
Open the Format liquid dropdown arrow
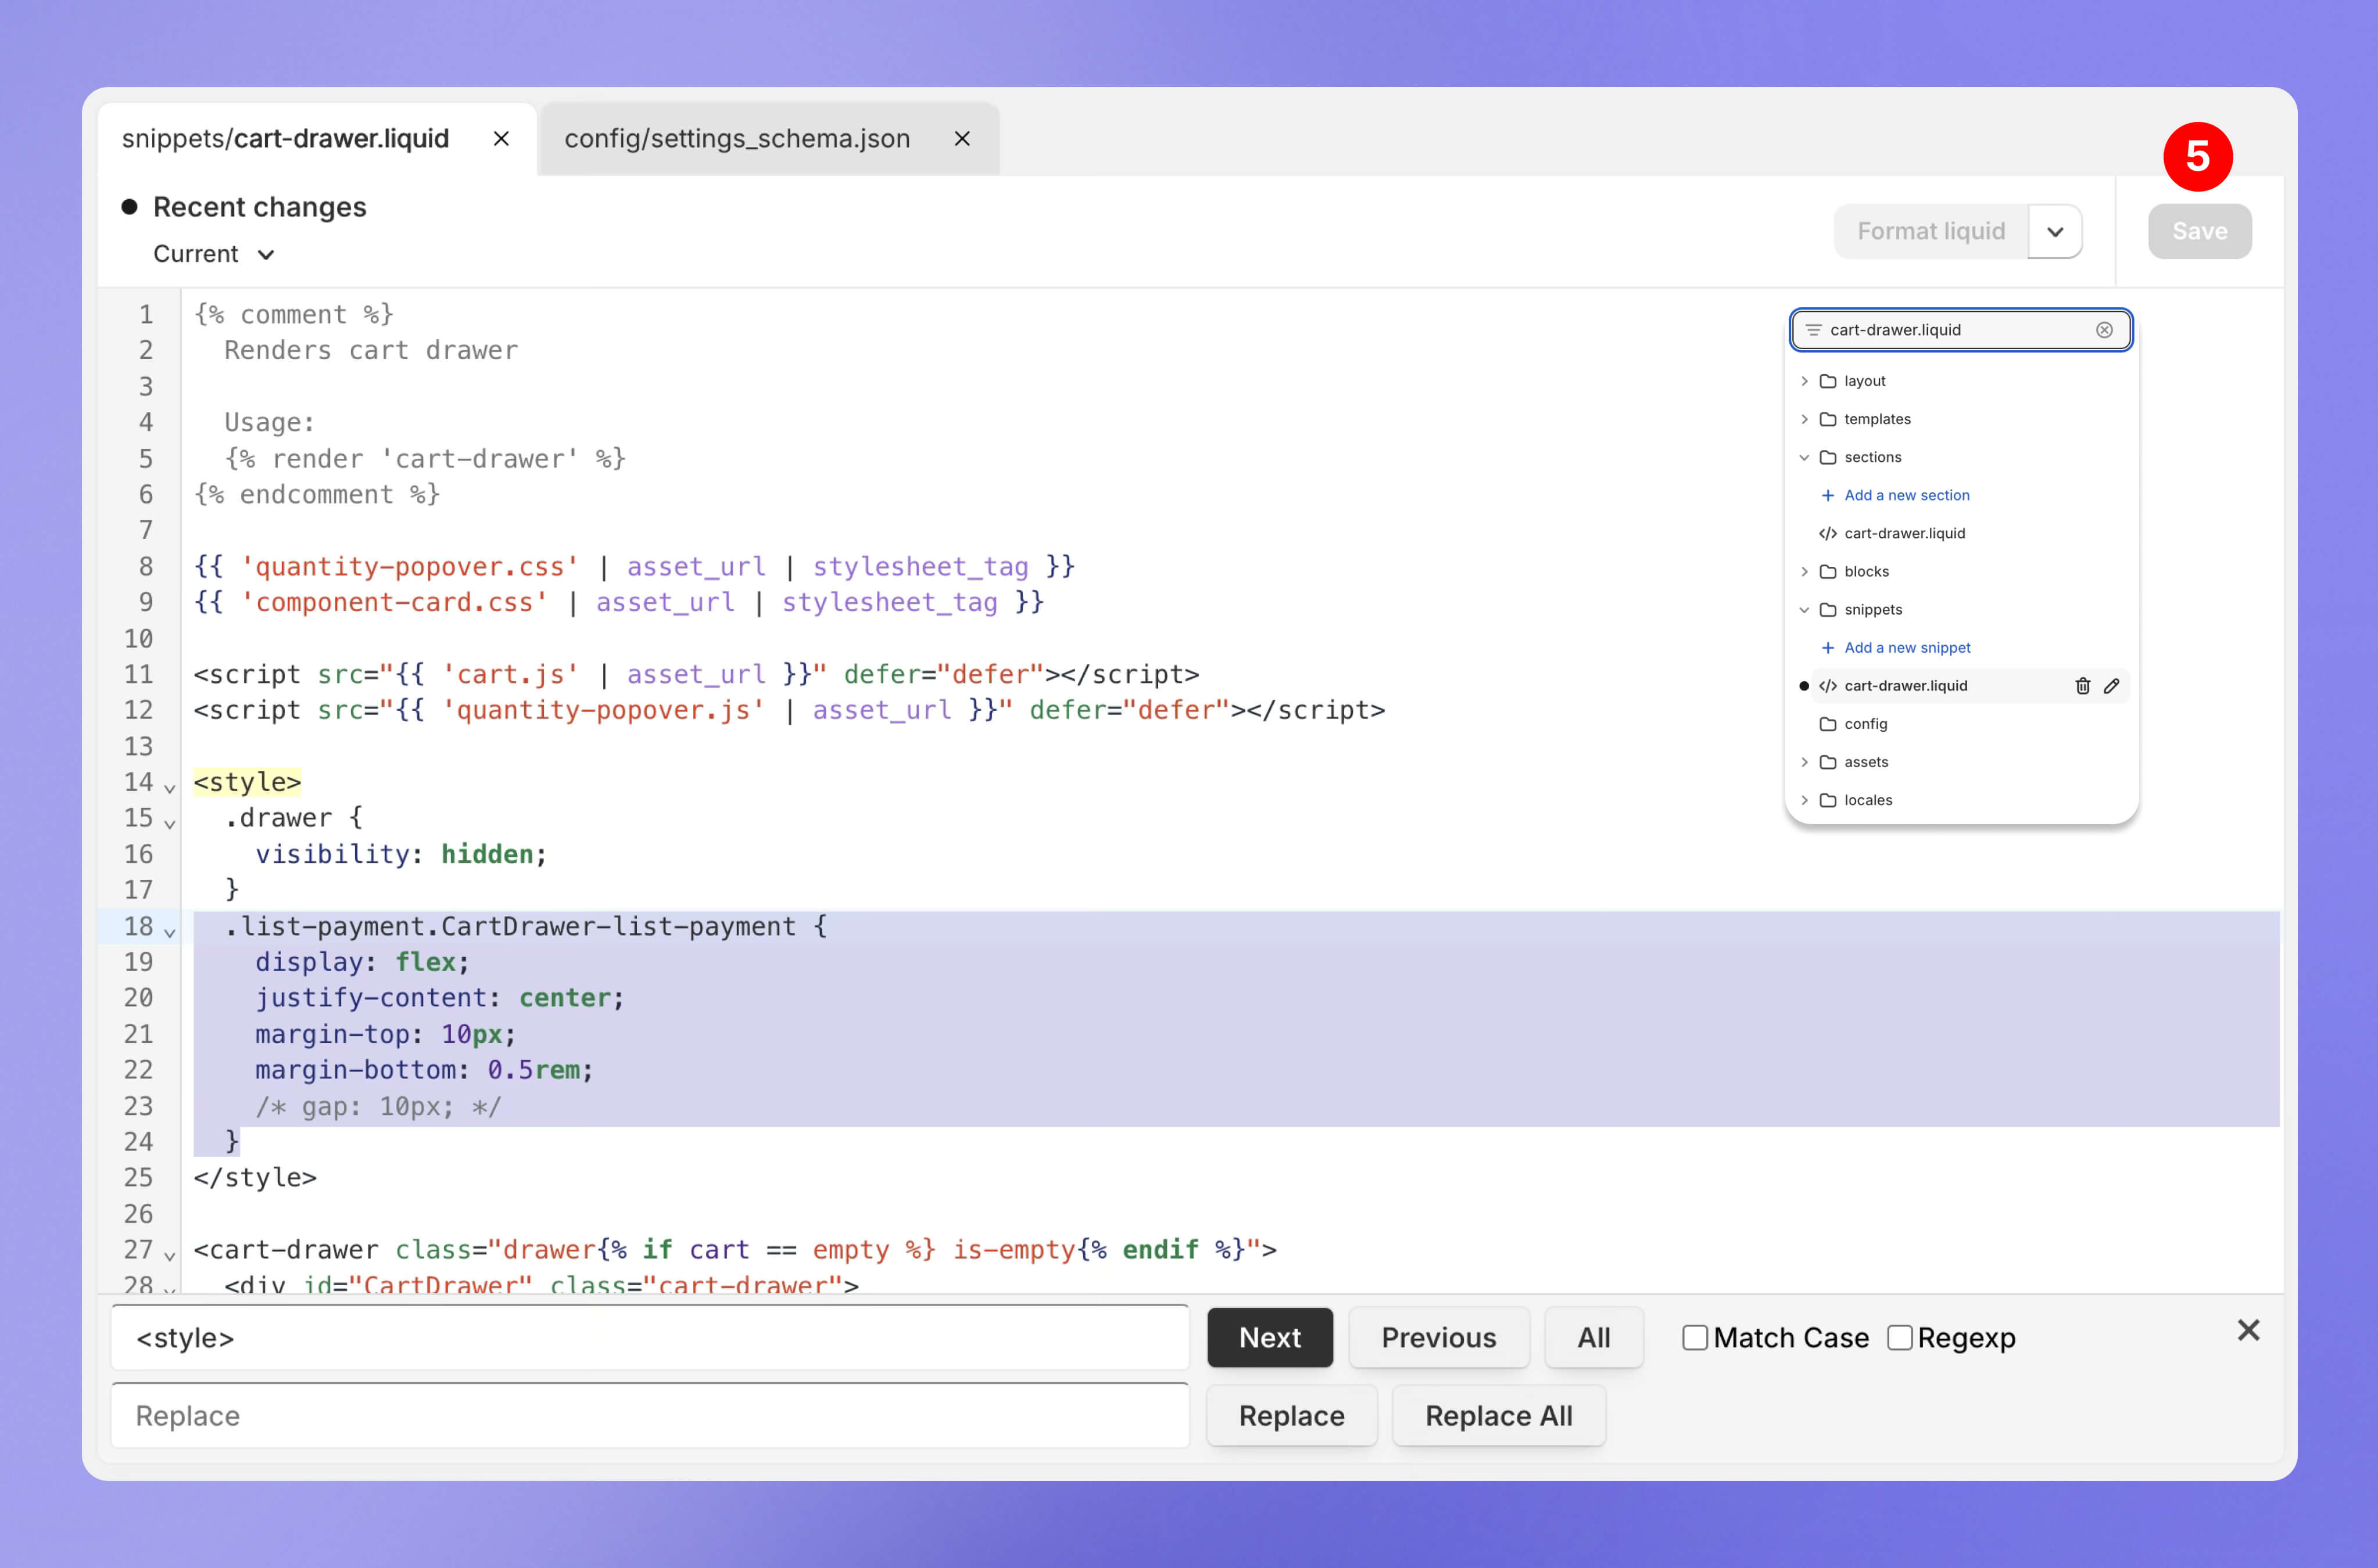pos(2055,232)
